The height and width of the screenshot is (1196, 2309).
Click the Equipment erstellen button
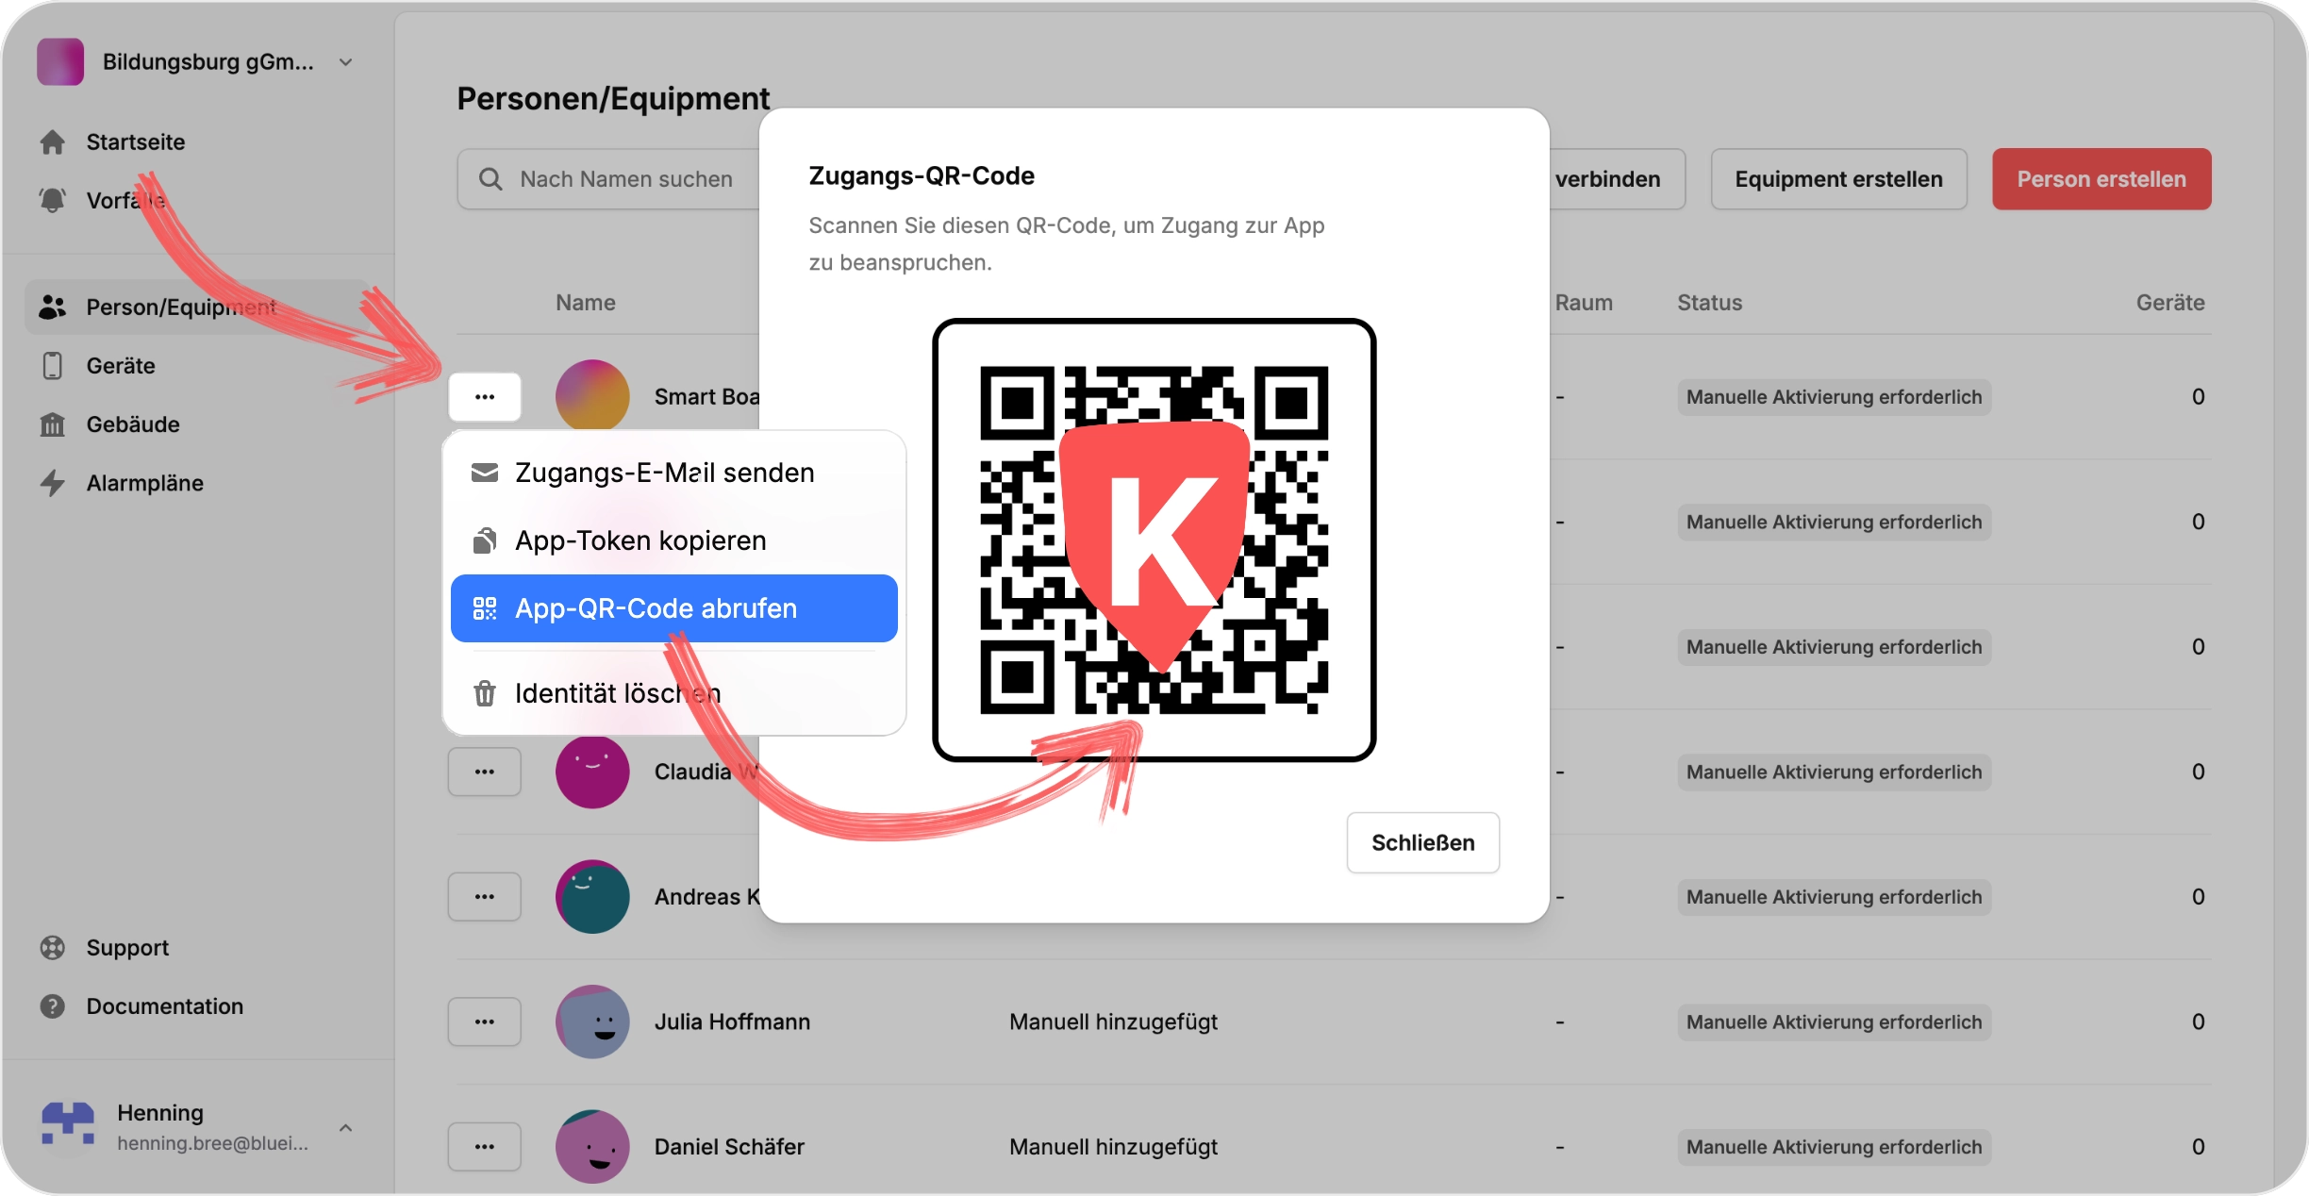(1838, 179)
